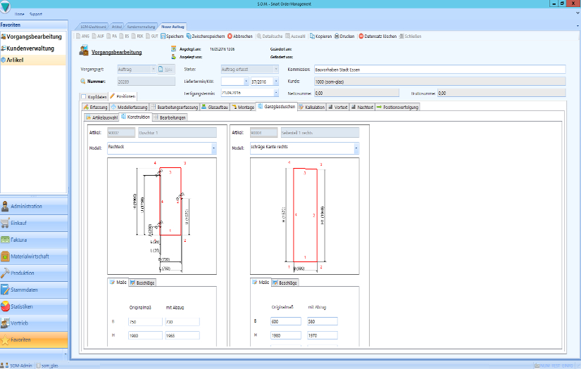
Task: Click the Datensatz löschen delete icon
Action: tap(361, 36)
